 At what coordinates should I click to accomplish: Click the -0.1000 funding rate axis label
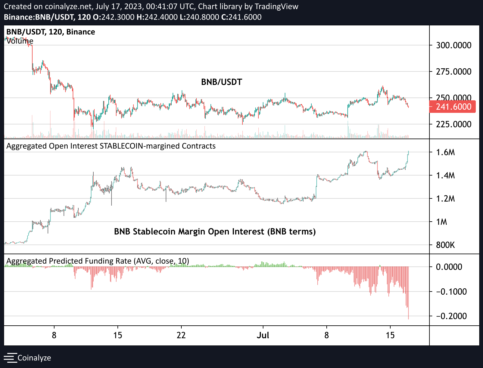451,292
